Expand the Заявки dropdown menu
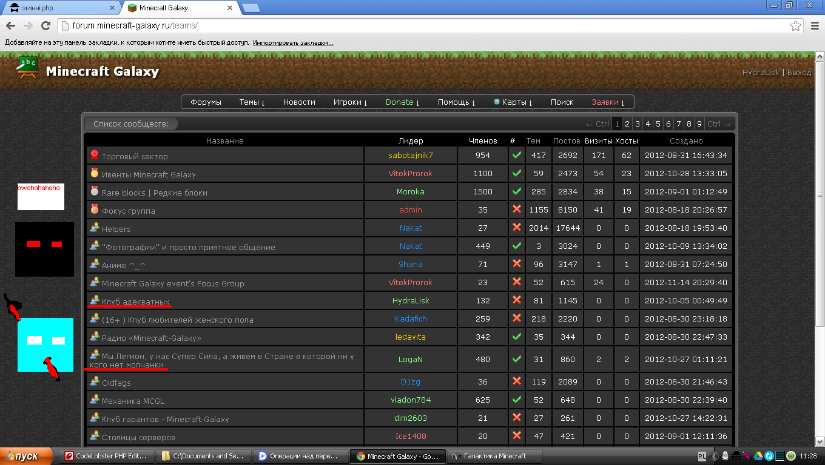Image resolution: width=825 pixels, height=465 pixels. [x=608, y=102]
